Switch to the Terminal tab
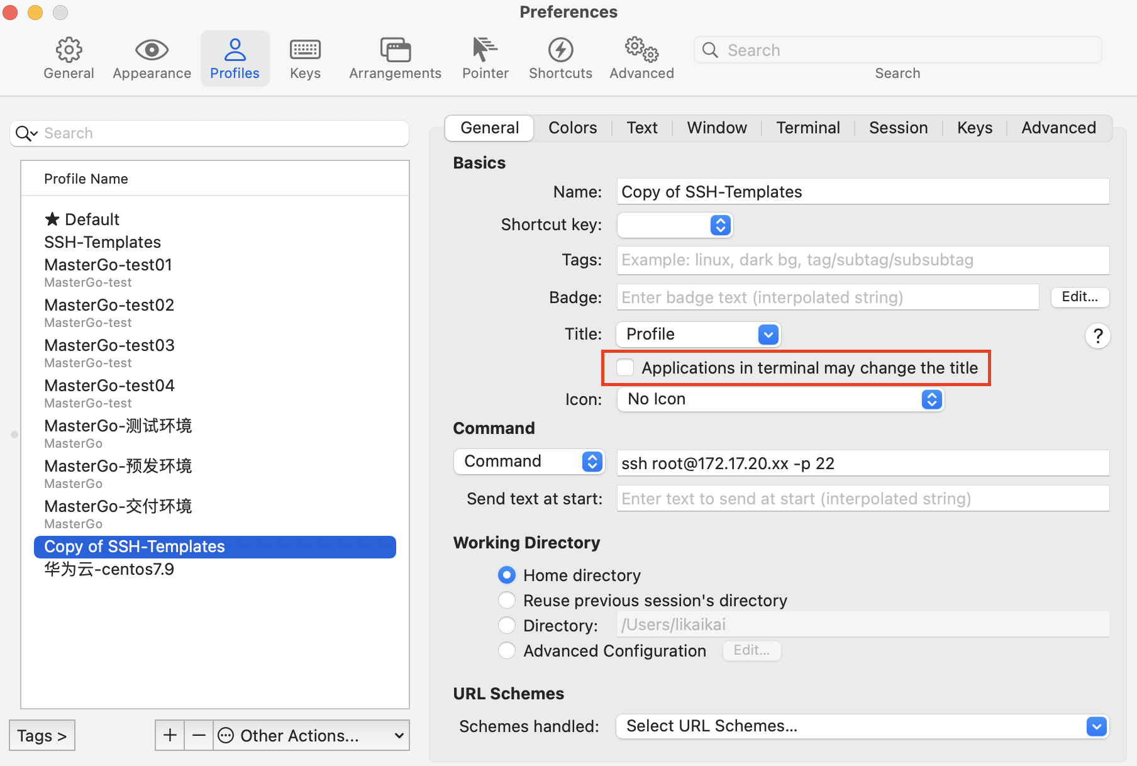 (807, 128)
